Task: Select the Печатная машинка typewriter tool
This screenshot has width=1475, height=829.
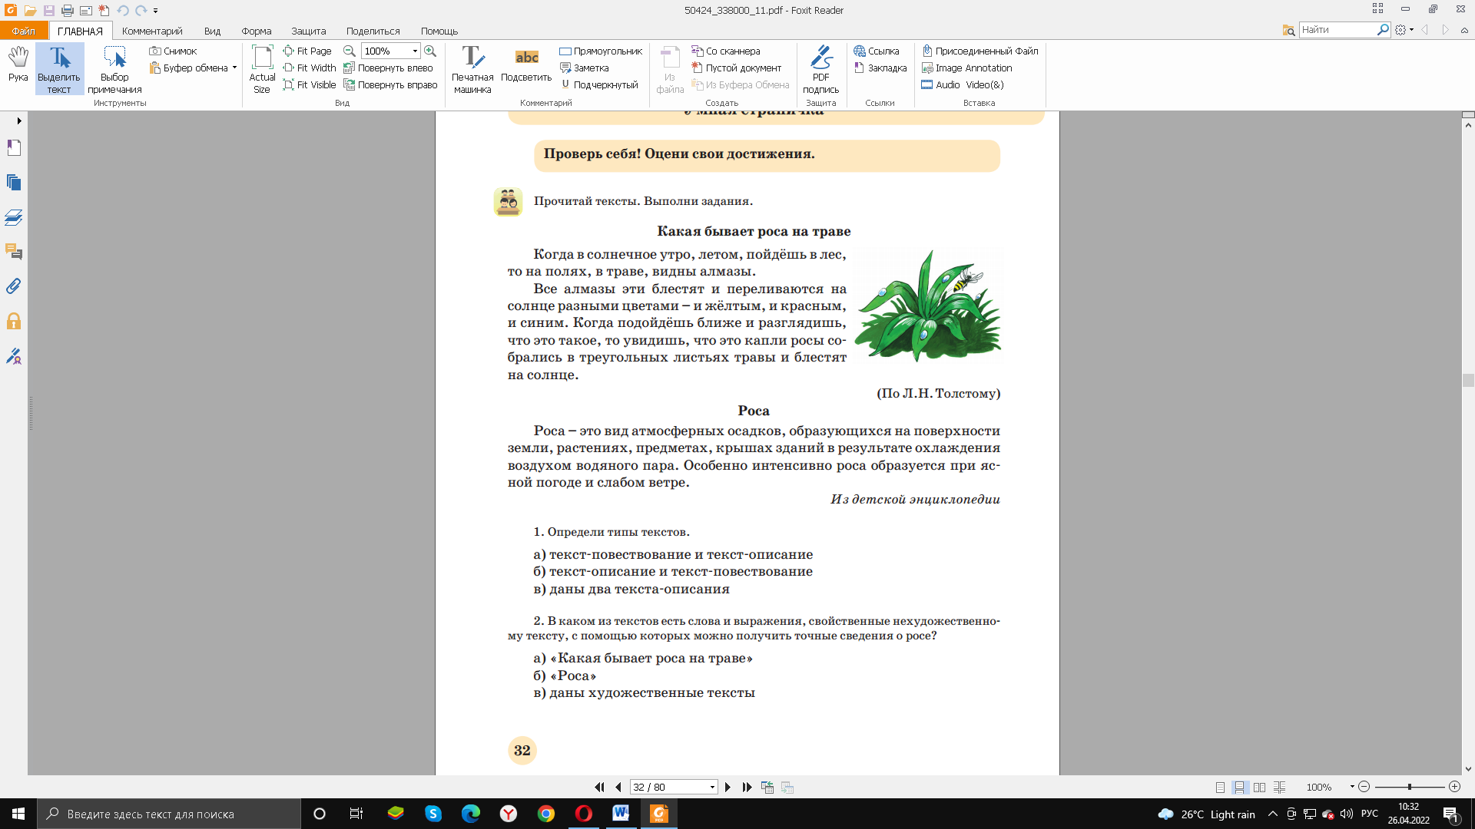Action: [472, 69]
